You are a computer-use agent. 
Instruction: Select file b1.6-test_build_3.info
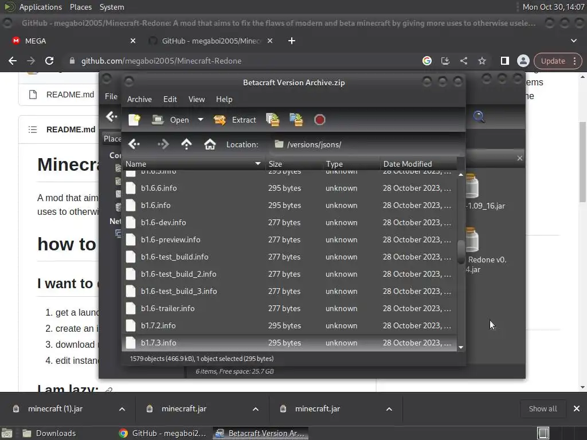[289, 291]
